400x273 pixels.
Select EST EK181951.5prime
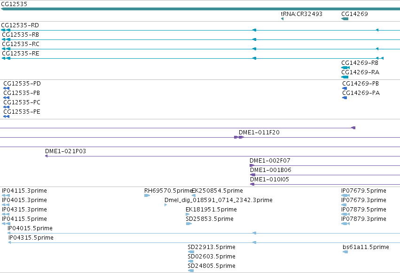point(211,210)
